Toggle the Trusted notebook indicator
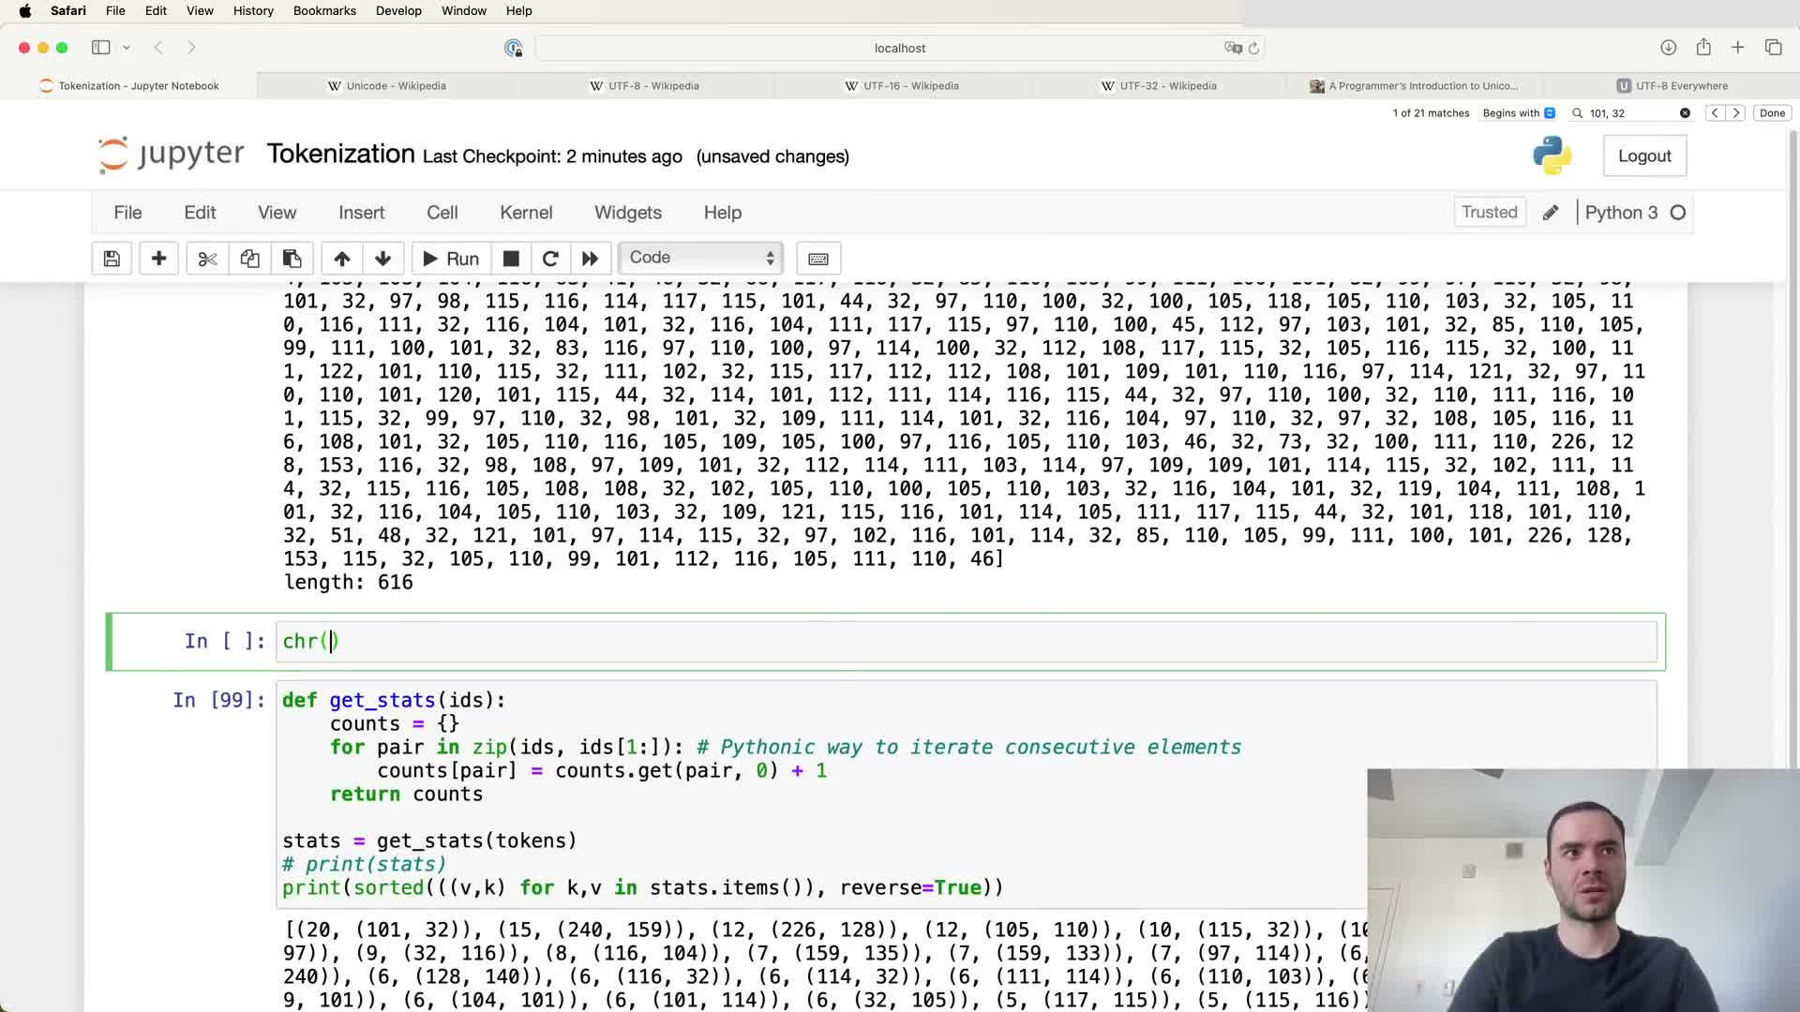Image resolution: width=1800 pixels, height=1012 pixels. pyautogui.click(x=1489, y=213)
